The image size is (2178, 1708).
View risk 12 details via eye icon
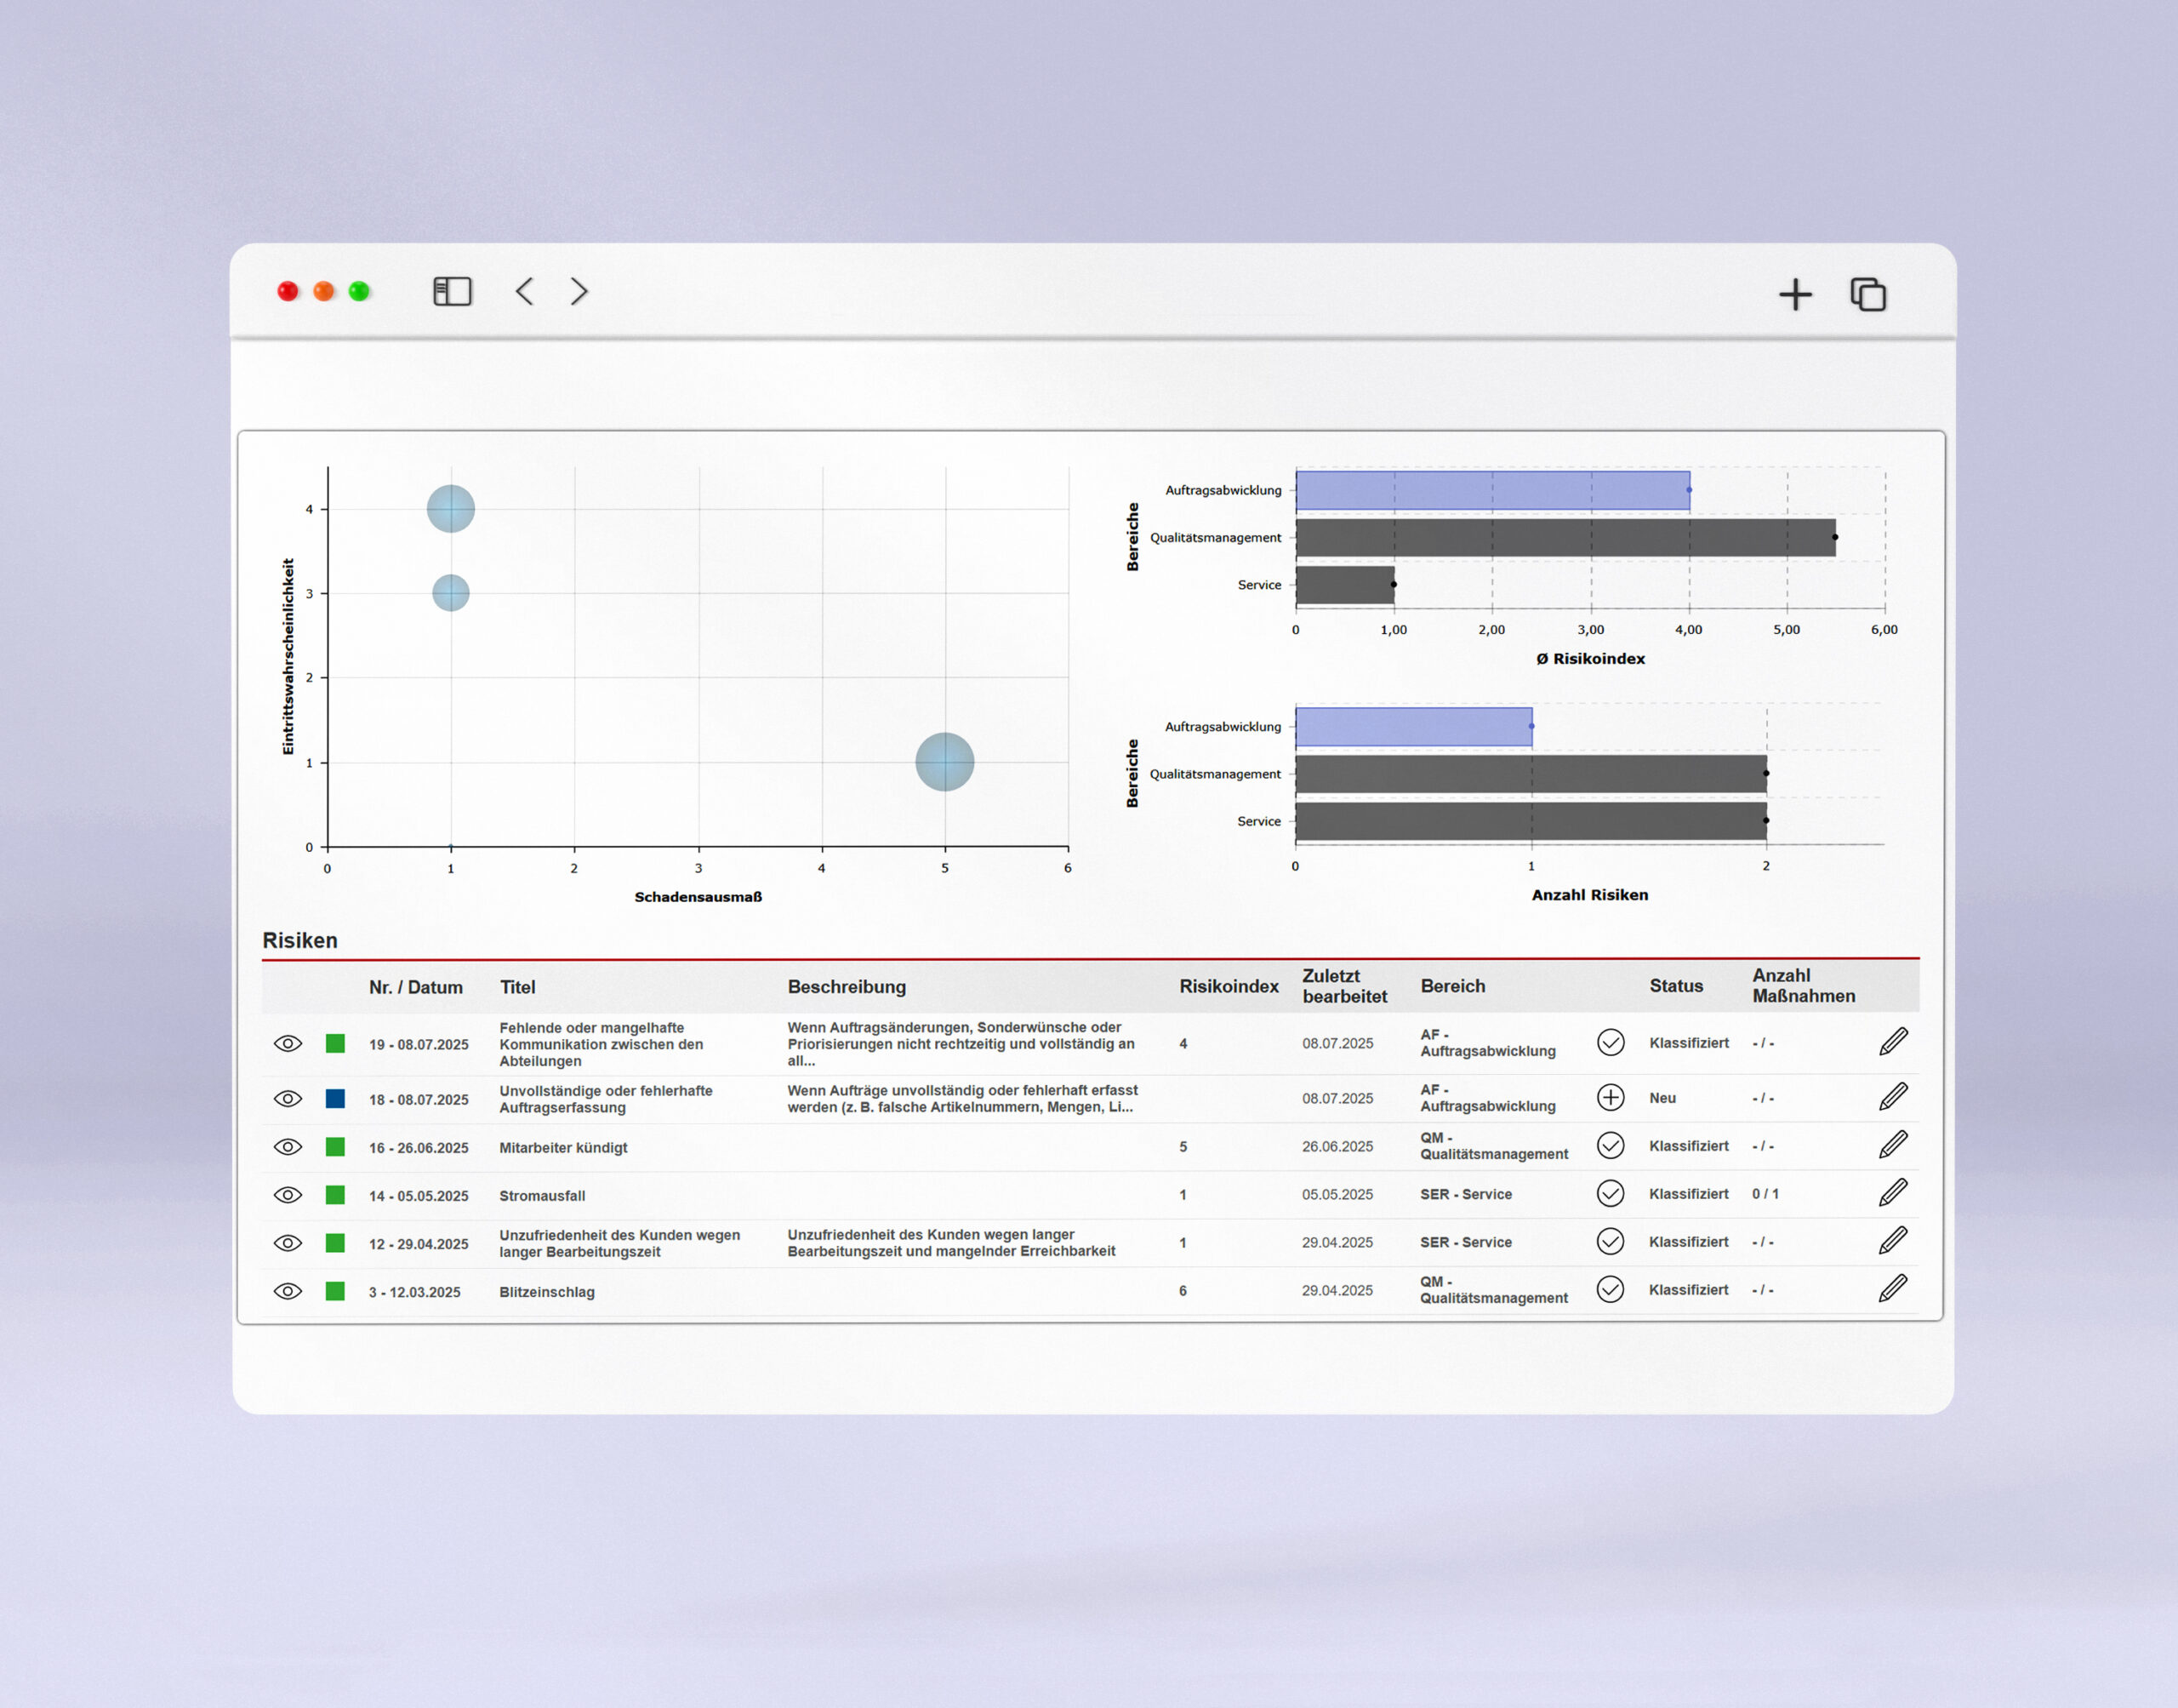coord(288,1242)
